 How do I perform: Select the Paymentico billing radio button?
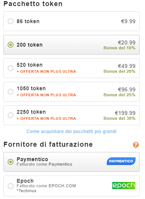11,162
